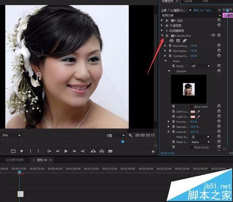Collapse the Sampler section
Screen dimensions: 233x202
[169, 71]
